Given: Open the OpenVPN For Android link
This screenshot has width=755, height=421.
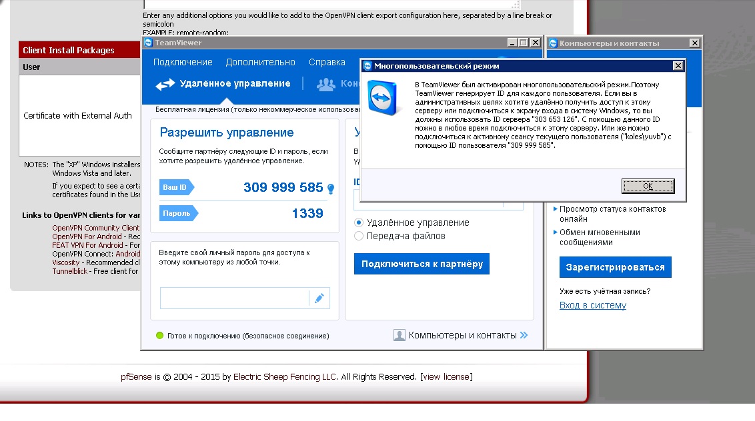Looking at the screenshot, I should 87,236.
